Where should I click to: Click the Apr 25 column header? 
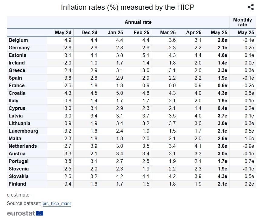tap(193, 32)
